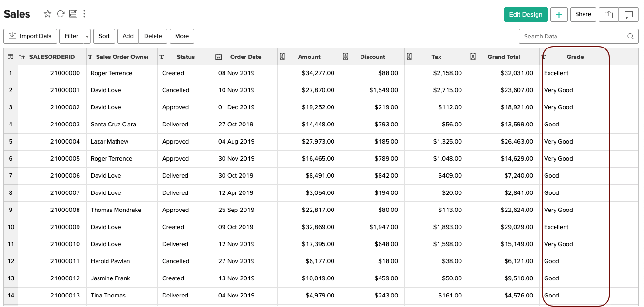Click the Sort button
This screenshot has height=307, width=644.
click(x=104, y=36)
